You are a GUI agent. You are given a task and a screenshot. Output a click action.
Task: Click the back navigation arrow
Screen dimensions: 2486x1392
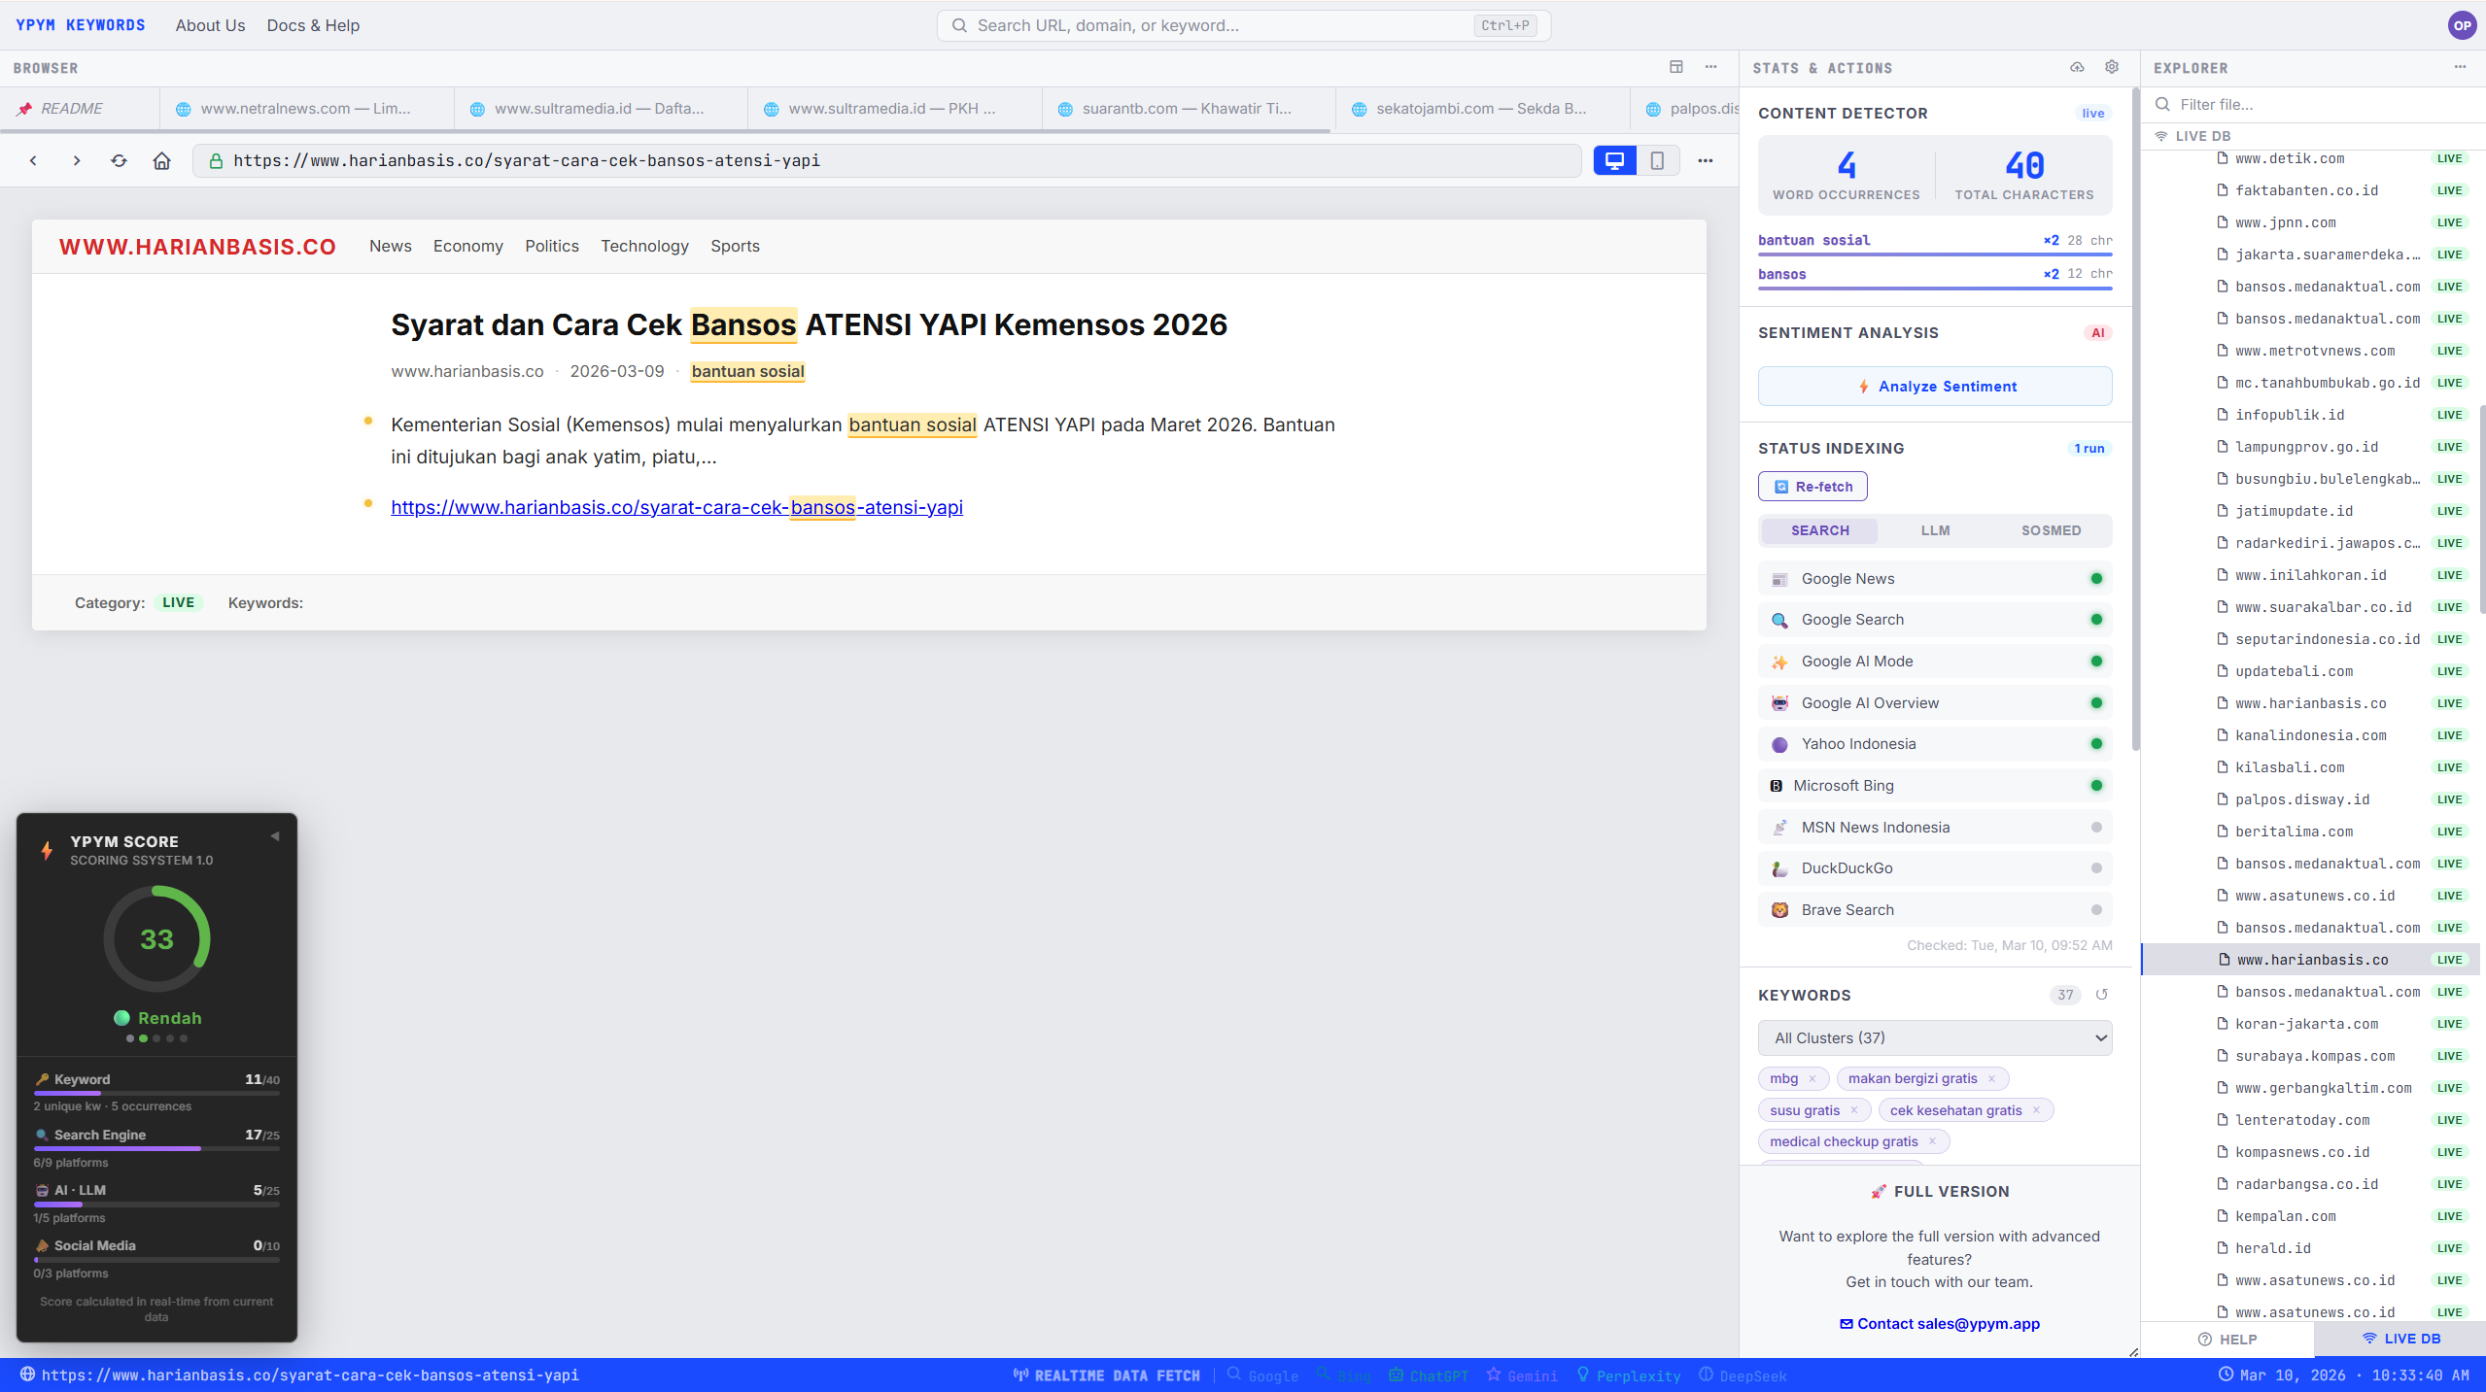click(33, 161)
